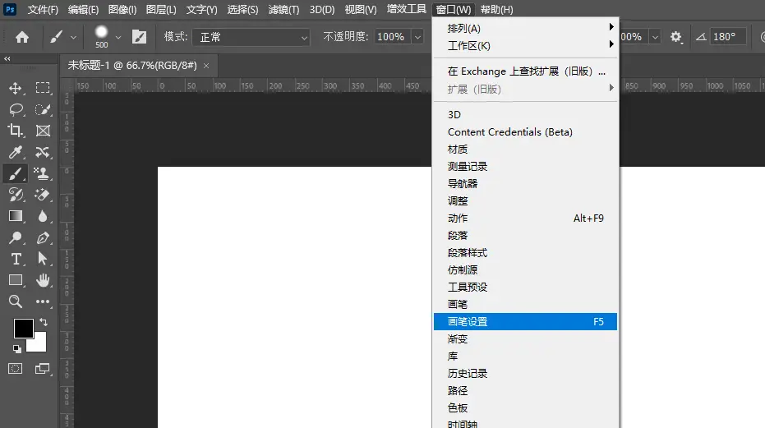The image size is (765, 428).
Task: Select the Rectangular Marquee tool
Action: [43, 89]
